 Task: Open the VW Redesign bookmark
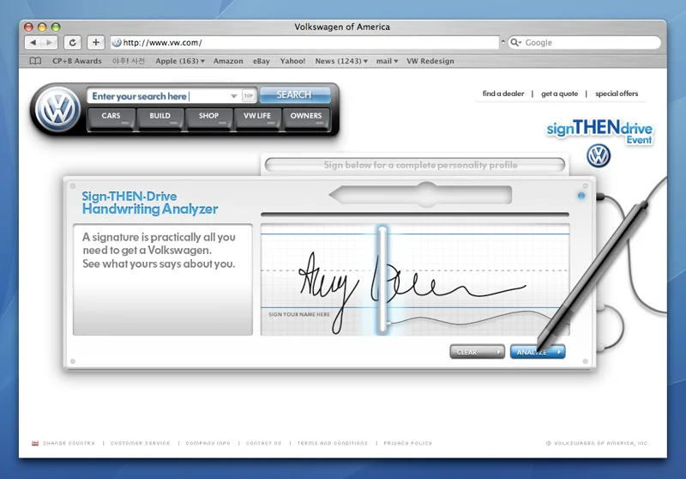pyautogui.click(x=430, y=61)
